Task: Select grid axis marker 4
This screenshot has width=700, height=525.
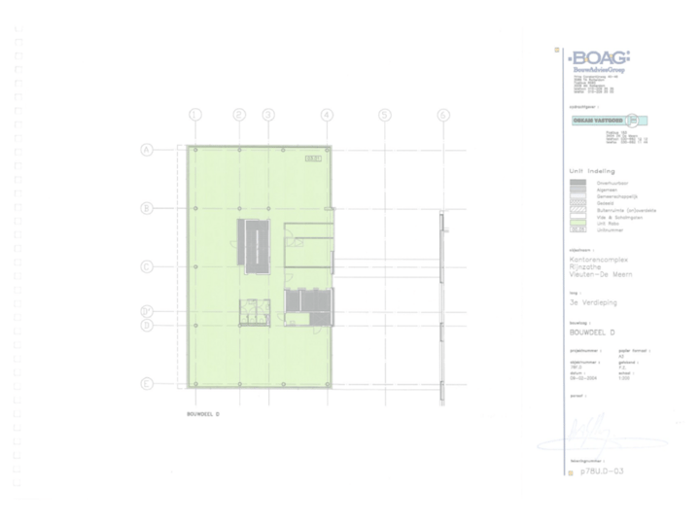Action: click(327, 115)
